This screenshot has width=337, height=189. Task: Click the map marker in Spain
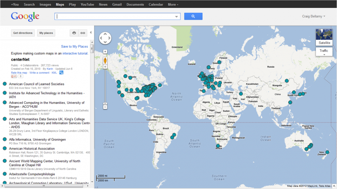click(204, 91)
